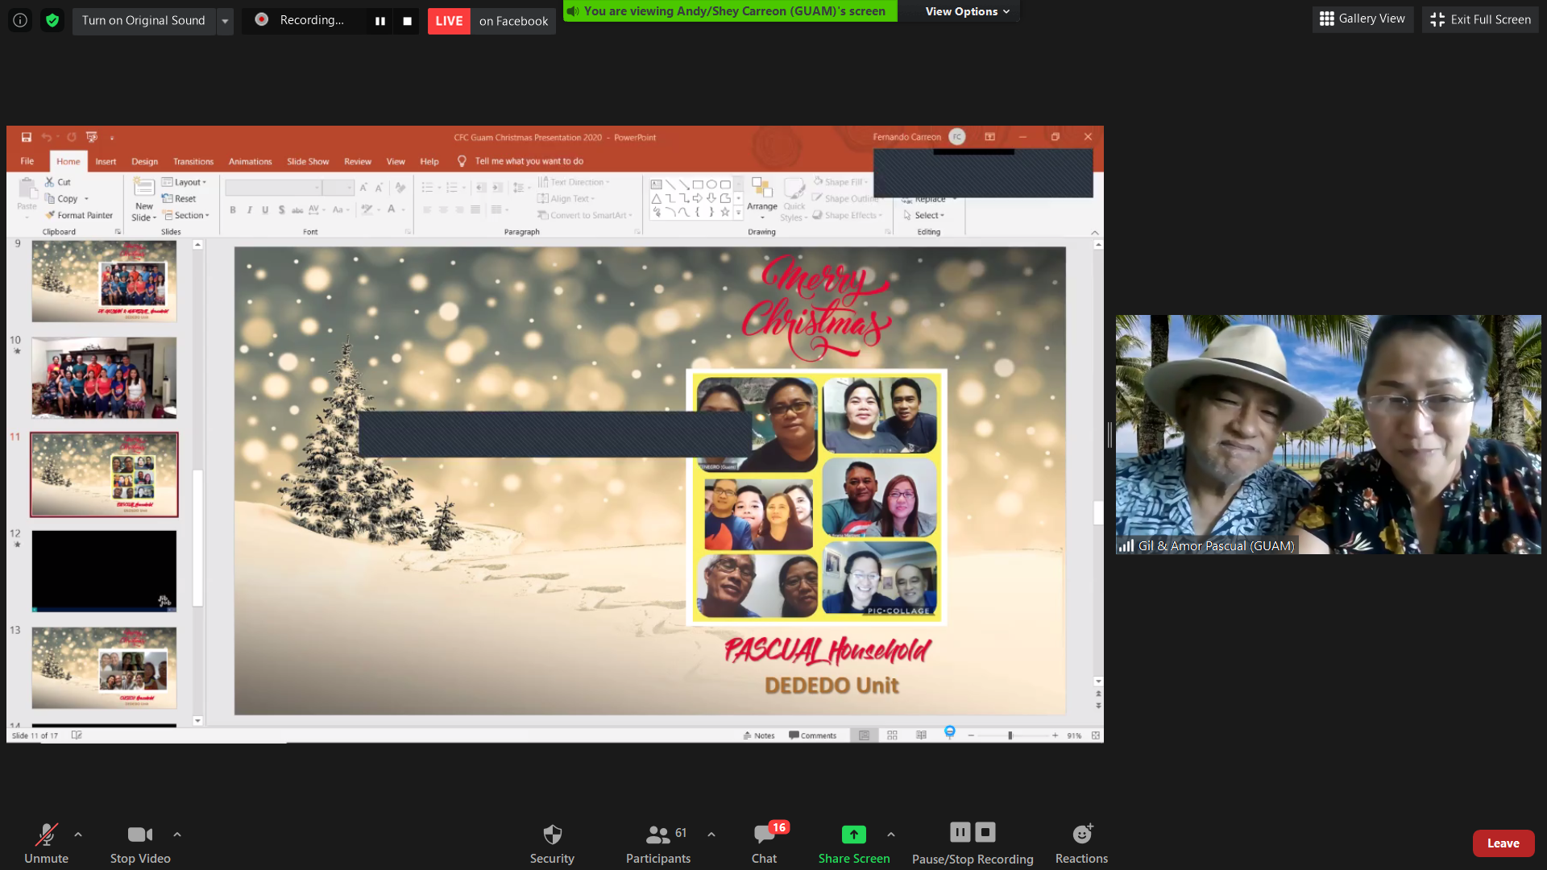Expand video options arrow beside Stop Video
1547x870 pixels.
(177, 835)
